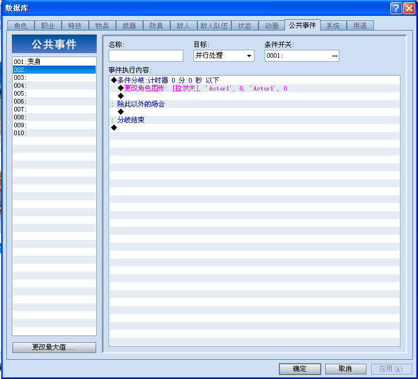This screenshot has height=379, width=418.
Task: Select the 分歧结束 line
Action: pos(255,120)
